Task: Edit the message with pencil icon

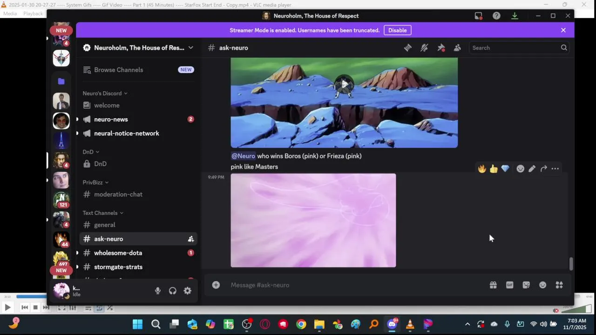Action: coord(532,168)
